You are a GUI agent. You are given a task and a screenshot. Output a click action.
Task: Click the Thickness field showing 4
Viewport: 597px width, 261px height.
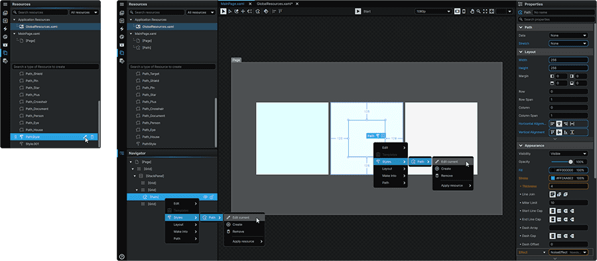point(568,186)
